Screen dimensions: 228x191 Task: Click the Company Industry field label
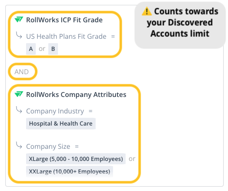click(x=55, y=111)
